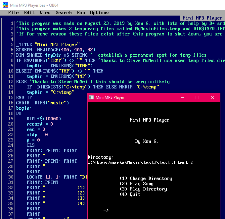This screenshot has width=225, height=219.
Task: Click 'END IF' on line 15
Action: pyautogui.click(x=24, y=97)
